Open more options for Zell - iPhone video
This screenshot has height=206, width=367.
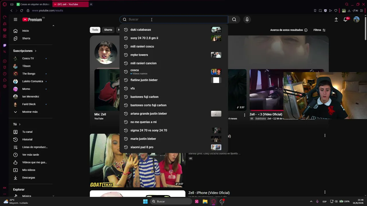[325, 192]
